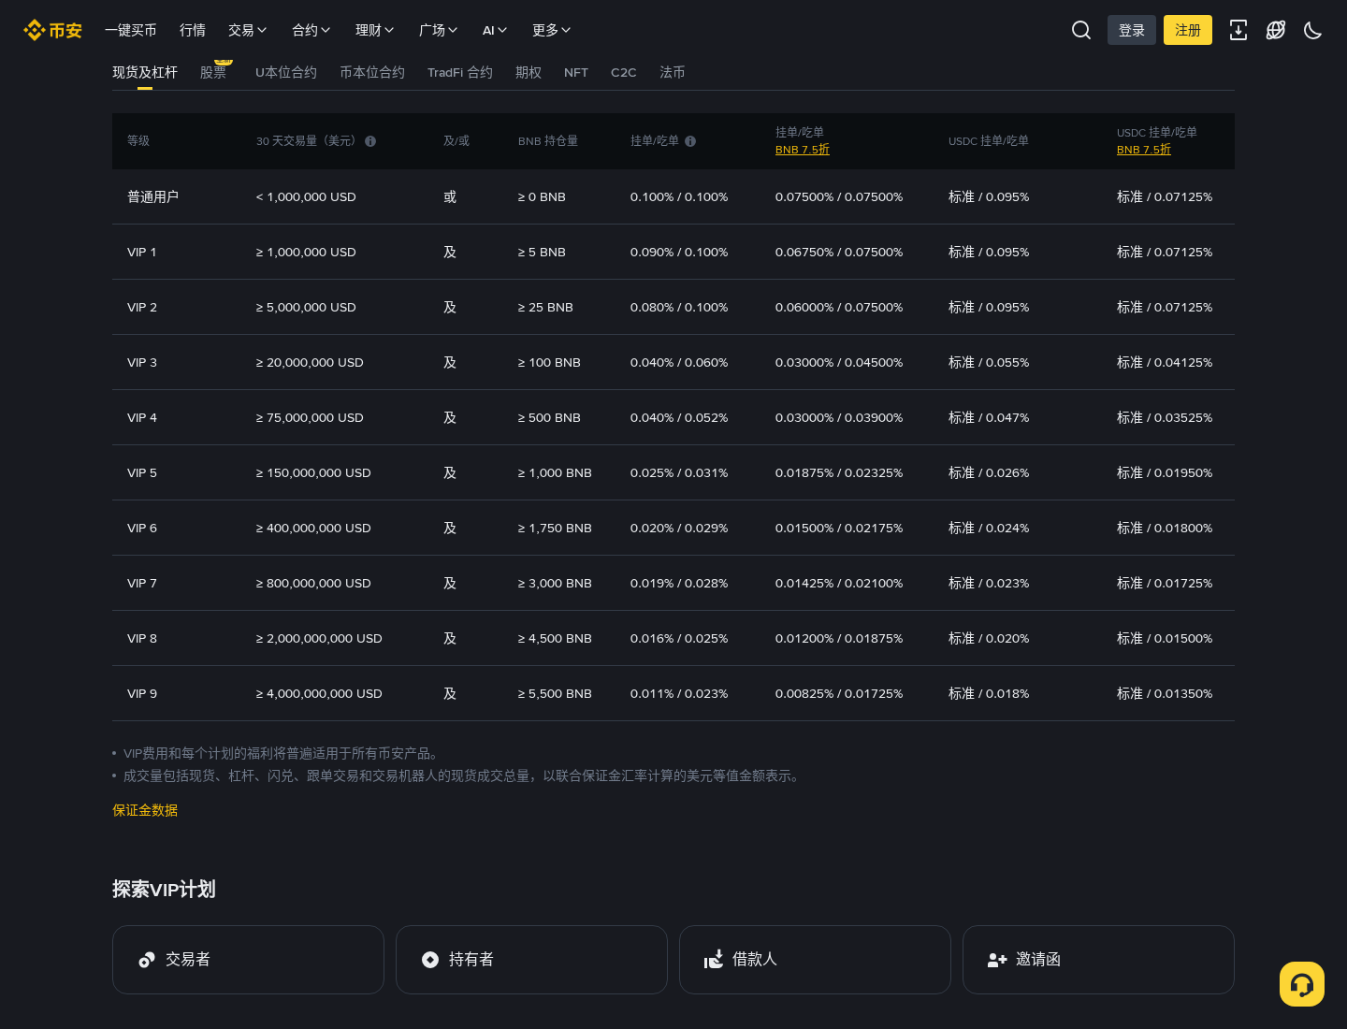Switch to the U本位合约 tab
Viewport: 1347px width, 1029px height.
286,72
